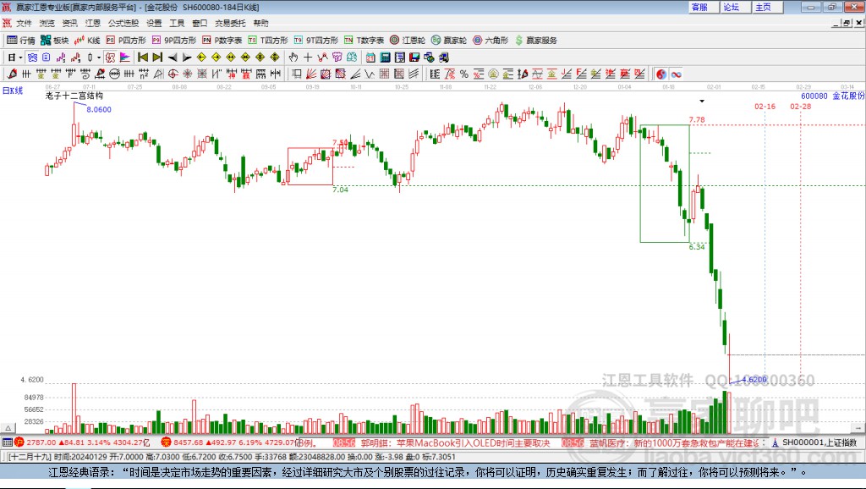Open the calculator icon in toolbar
The width and height of the screenshot is (866, 489).
(386, 58)
